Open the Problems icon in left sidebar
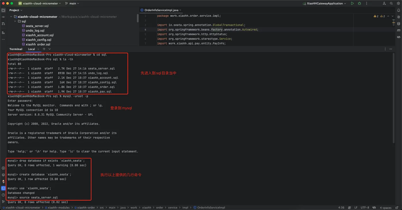 click(3, 195)
